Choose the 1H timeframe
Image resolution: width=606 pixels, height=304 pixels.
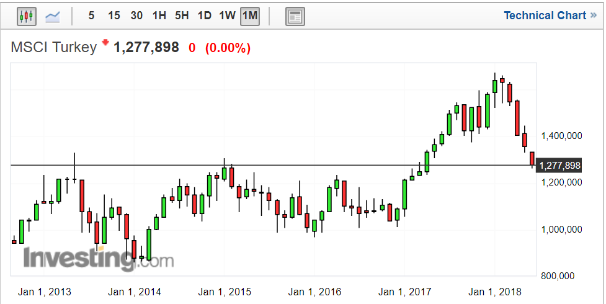click(159, 16)
